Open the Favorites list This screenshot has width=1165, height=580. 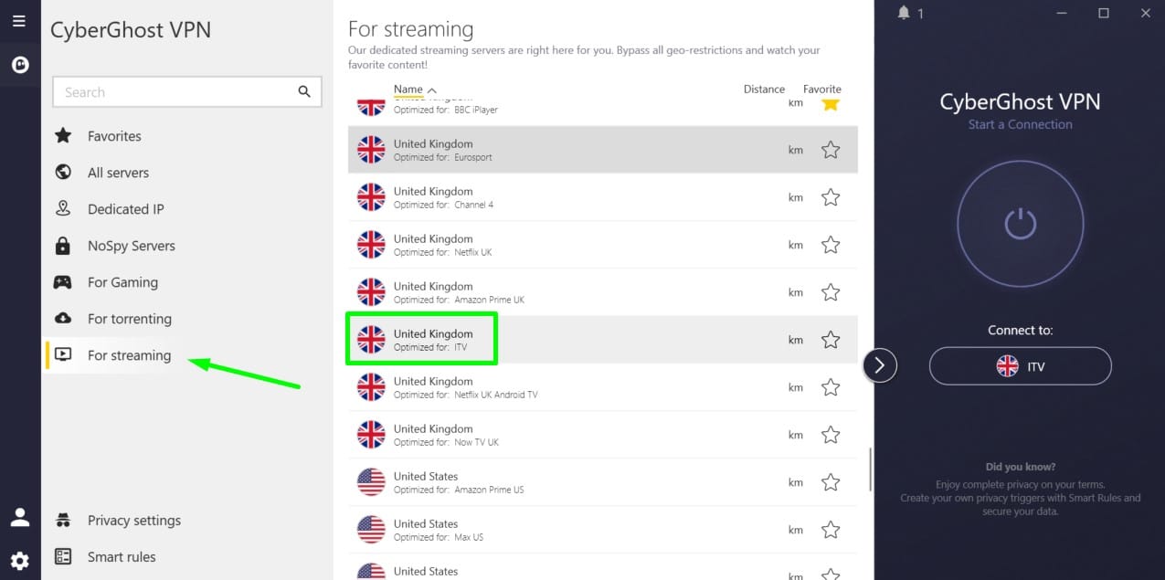click(x=114, y=136)
